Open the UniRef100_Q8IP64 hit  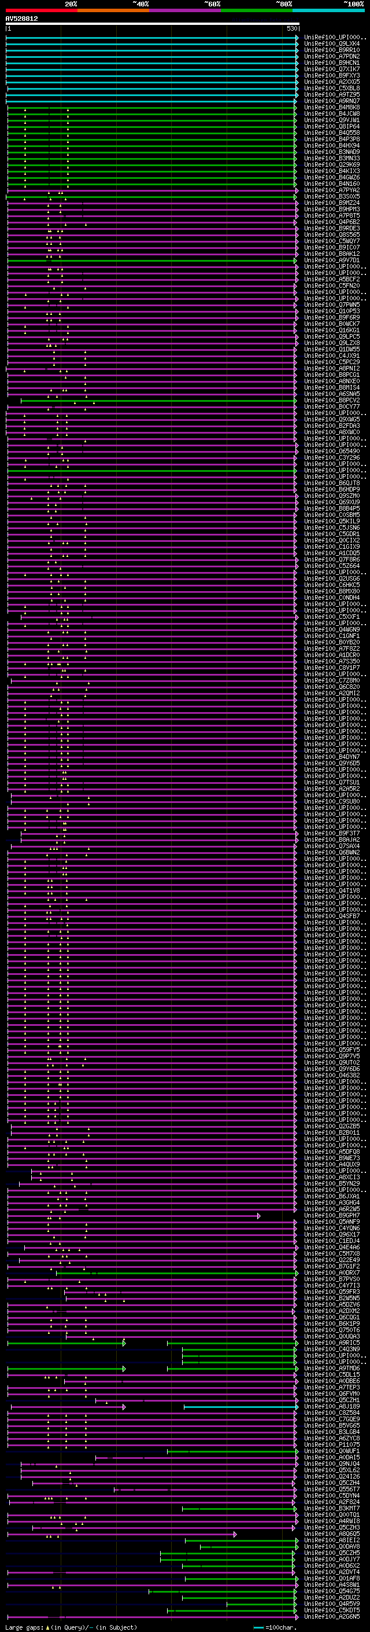point(331,126)
